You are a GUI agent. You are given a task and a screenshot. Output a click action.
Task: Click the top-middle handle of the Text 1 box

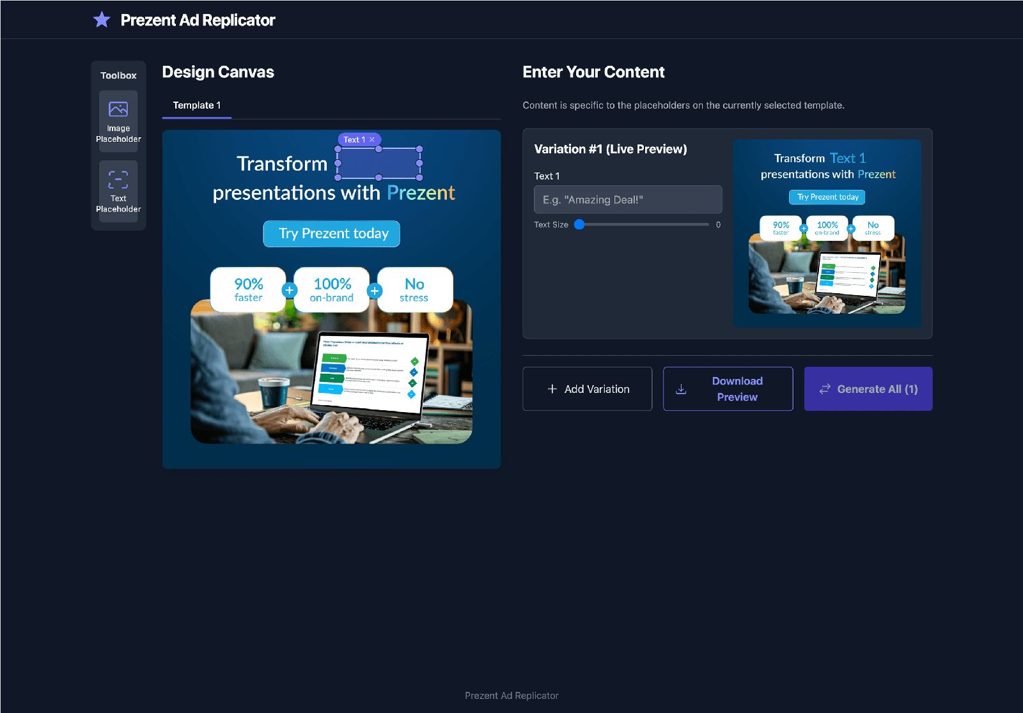click(379, 149)
